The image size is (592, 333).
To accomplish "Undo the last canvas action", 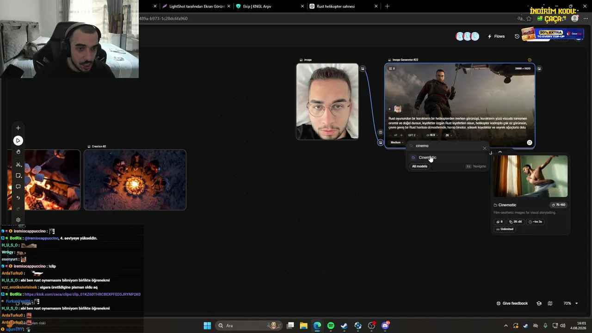I will coord(18,198).
